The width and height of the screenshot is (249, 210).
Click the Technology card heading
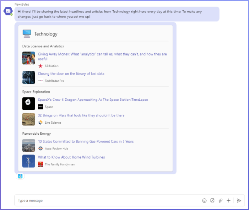pos(46,34)
